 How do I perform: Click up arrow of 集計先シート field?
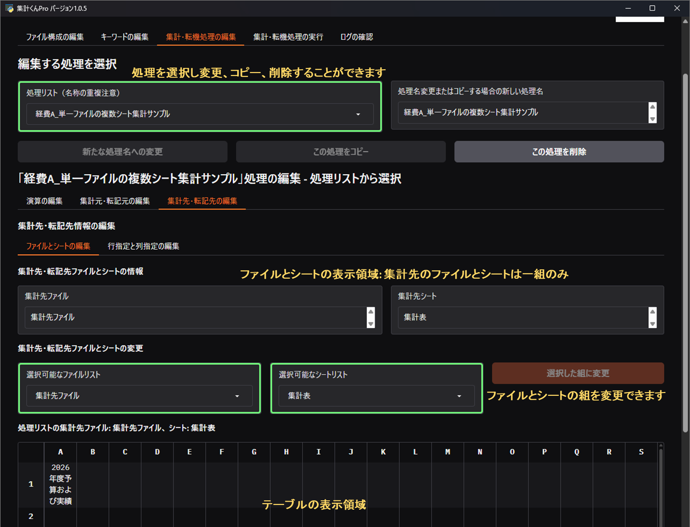652,312
